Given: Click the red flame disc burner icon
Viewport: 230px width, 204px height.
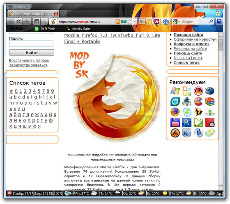Looking at the screenshot, I should pos(198,91).
